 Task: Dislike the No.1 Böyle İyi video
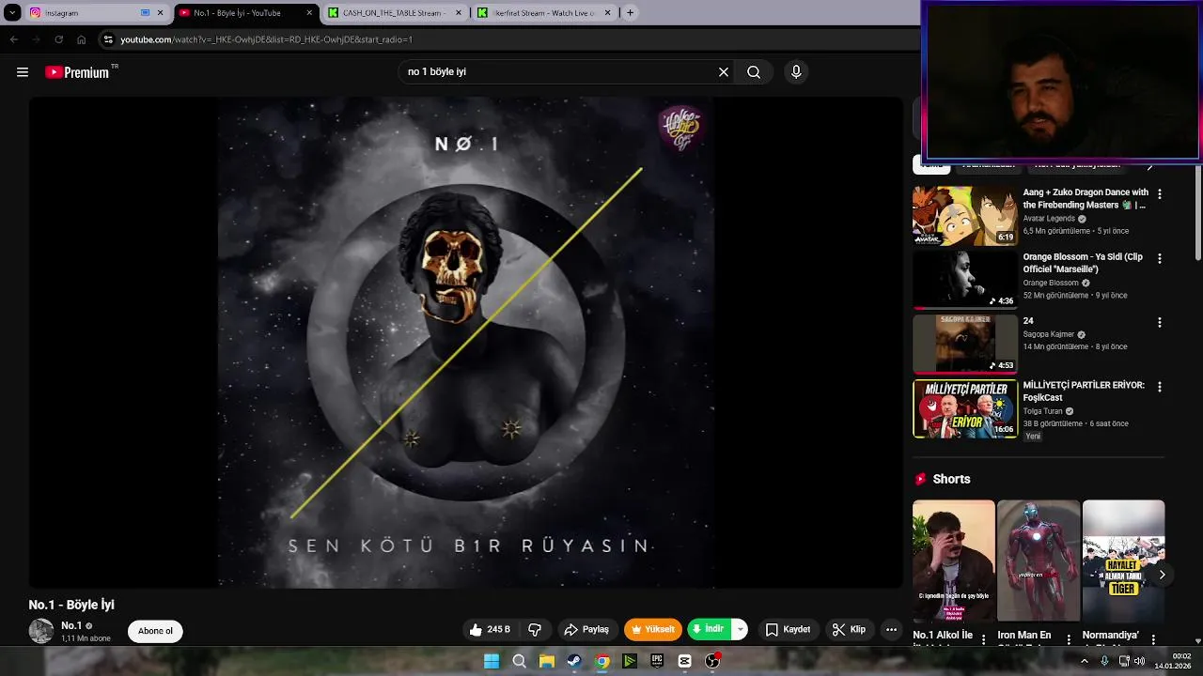point(535,630)
